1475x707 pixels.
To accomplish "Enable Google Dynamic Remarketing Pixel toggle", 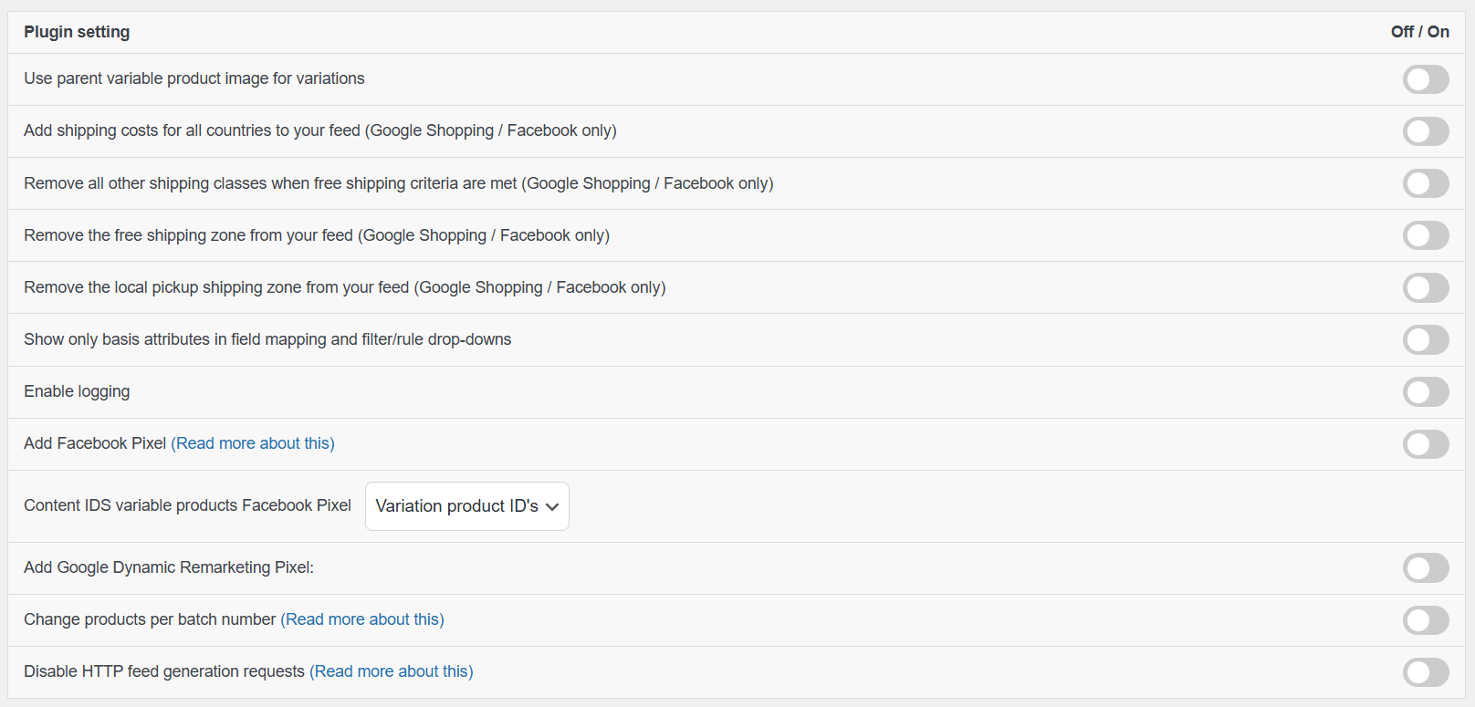I will click(x=1425, y=567).
